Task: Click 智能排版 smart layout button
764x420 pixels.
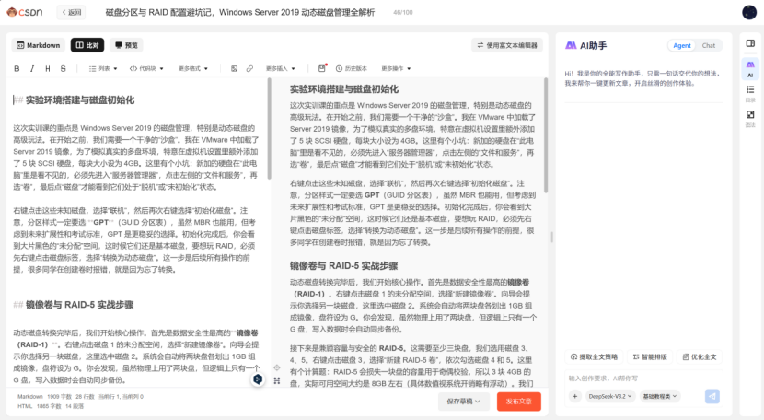Action: (x=650, y=357)
